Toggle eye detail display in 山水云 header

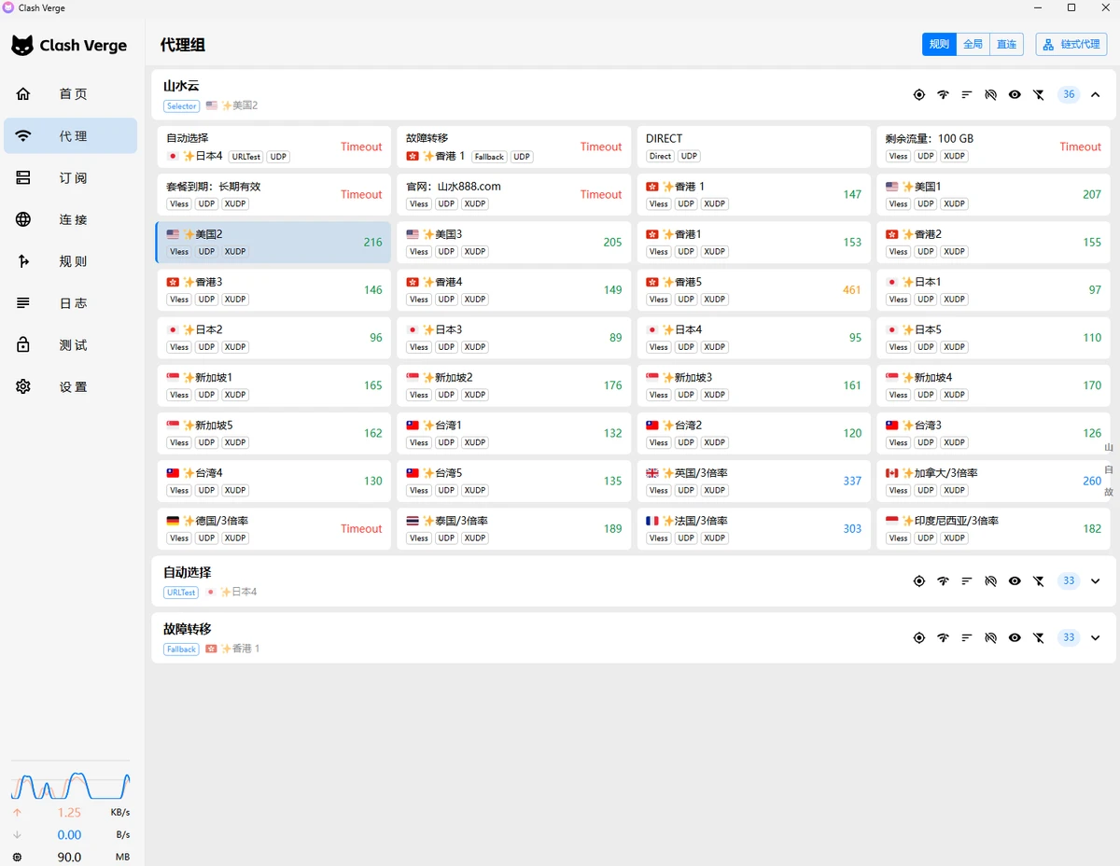click(x=1015, y=94)
